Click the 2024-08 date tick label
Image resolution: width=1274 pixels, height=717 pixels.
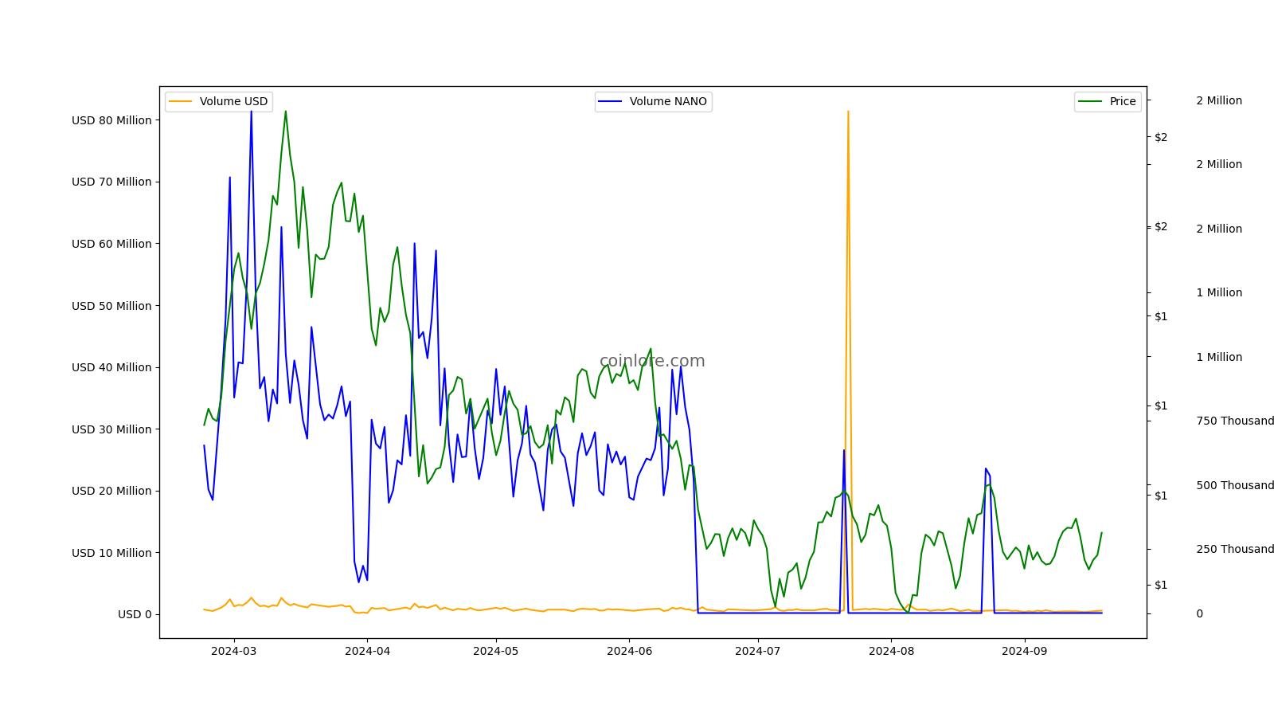tap(891, 651)
